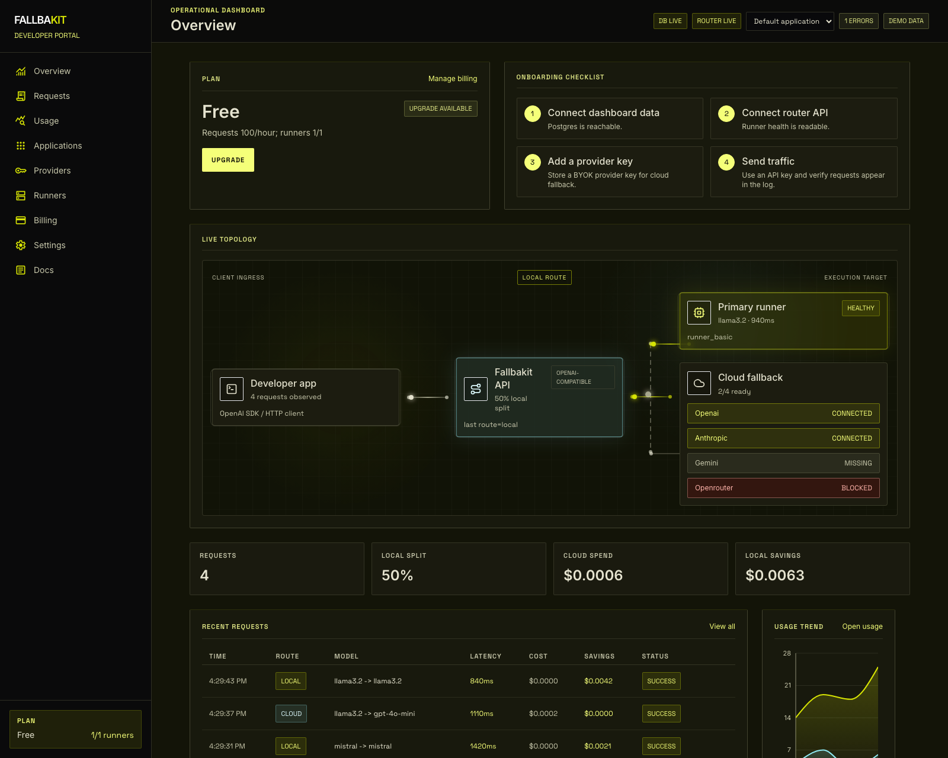Click the ROUTER LIVE status badge

pyautogui.click(x=716, y=21)
